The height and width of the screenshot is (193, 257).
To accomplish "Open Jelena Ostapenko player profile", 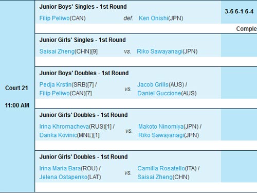I will click(x=63, y=177).
